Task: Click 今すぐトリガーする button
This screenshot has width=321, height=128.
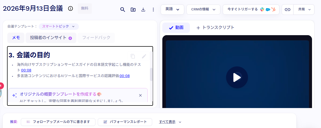Action: (251, 10)
